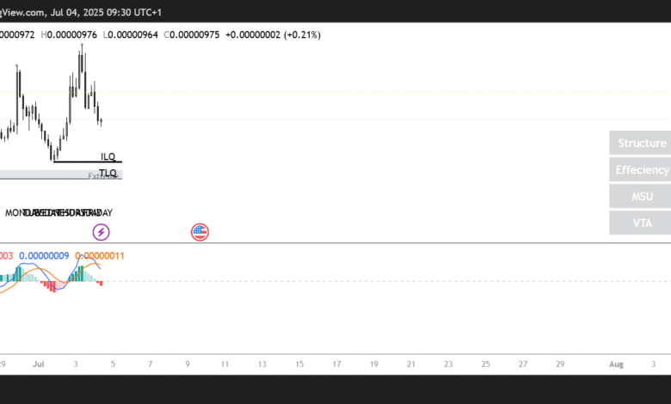Click the blue MACD value 0.00000009
671x404 pixels.
pos(44,255)
